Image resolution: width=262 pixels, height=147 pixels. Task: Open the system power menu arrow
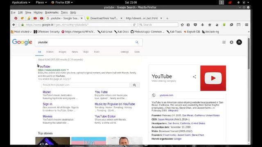pyautogui.click(x=248, y=2)
